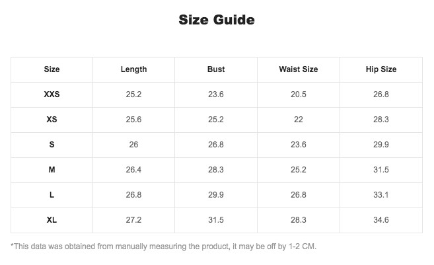Select the XL size row label

tap(52, 220)
